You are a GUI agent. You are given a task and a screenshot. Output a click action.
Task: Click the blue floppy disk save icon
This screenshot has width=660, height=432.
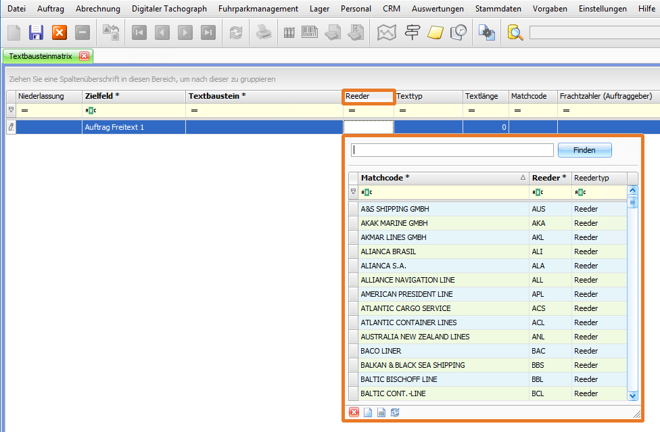(x=37, y=32)
